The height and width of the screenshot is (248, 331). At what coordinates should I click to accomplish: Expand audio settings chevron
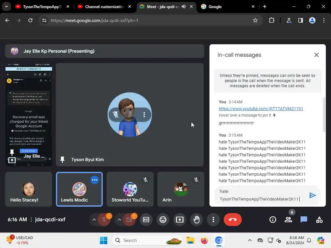(x=94, y=220)
